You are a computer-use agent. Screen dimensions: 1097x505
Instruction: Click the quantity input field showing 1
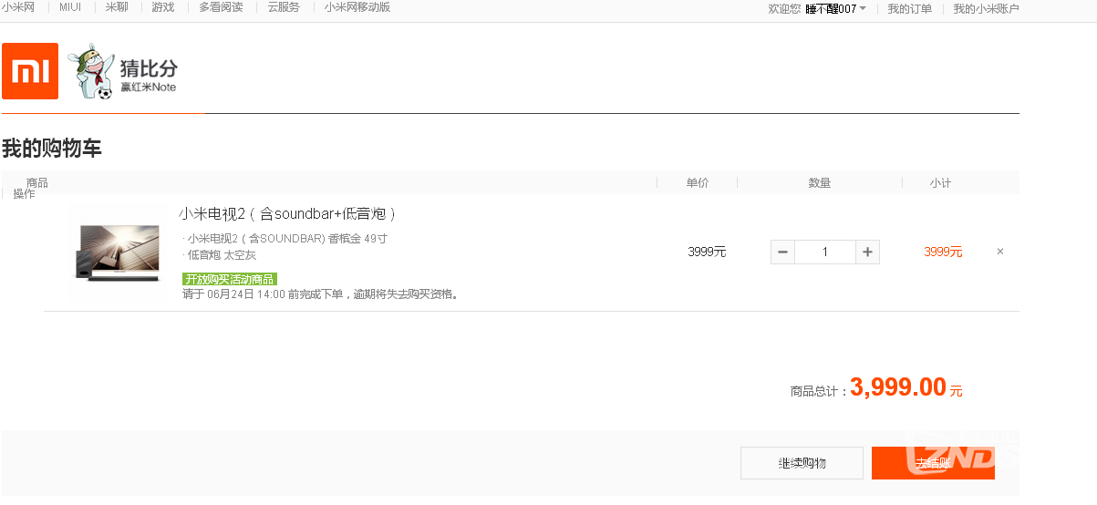tap(825, 252)
